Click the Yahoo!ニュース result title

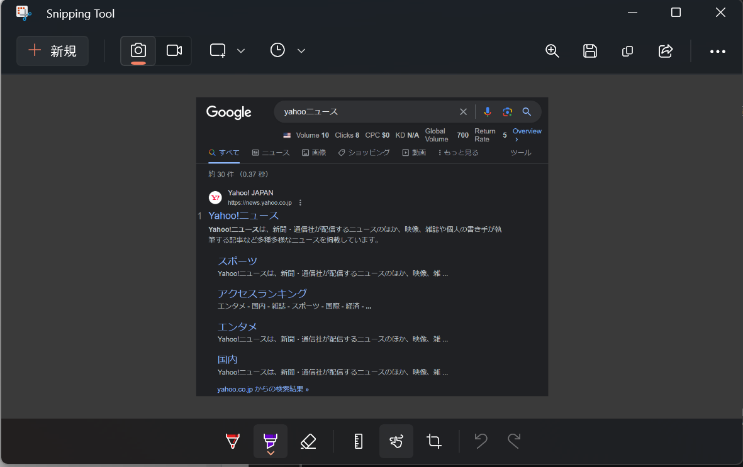coord(243,216)
